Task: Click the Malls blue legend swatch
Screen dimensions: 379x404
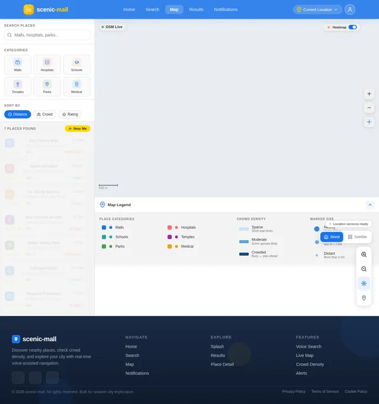Action: point(104,227)
